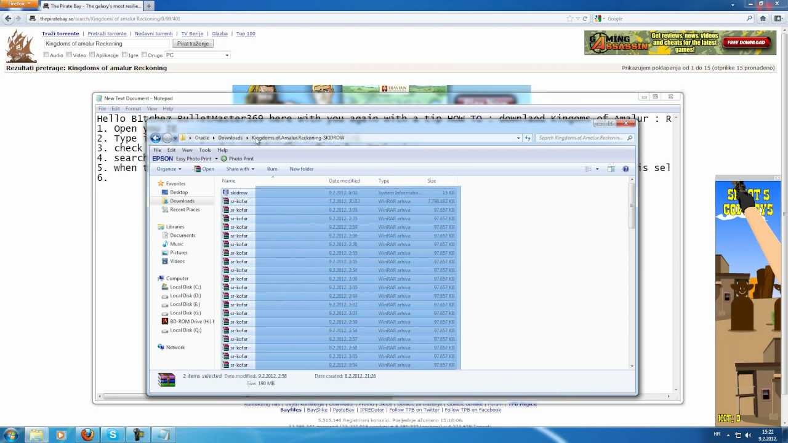The height and width of the screenshot is (443, 788).
Task: Open Explorer Help menu
Action: 222,150
